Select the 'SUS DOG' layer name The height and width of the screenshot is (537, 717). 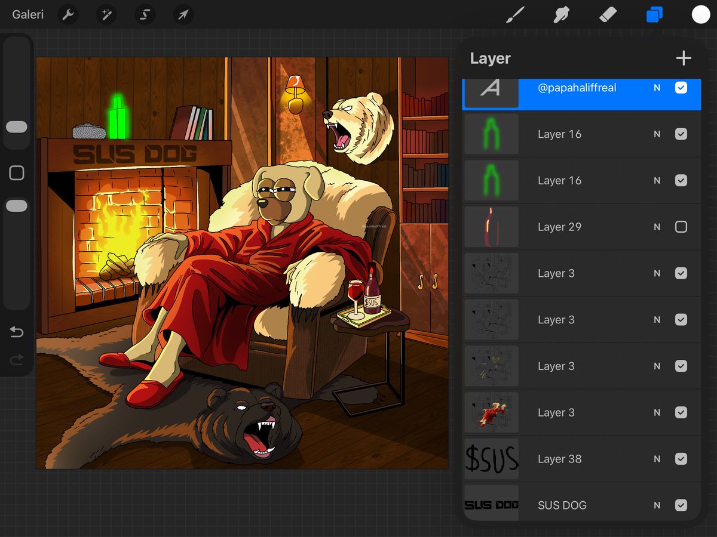tap(562, 505)
